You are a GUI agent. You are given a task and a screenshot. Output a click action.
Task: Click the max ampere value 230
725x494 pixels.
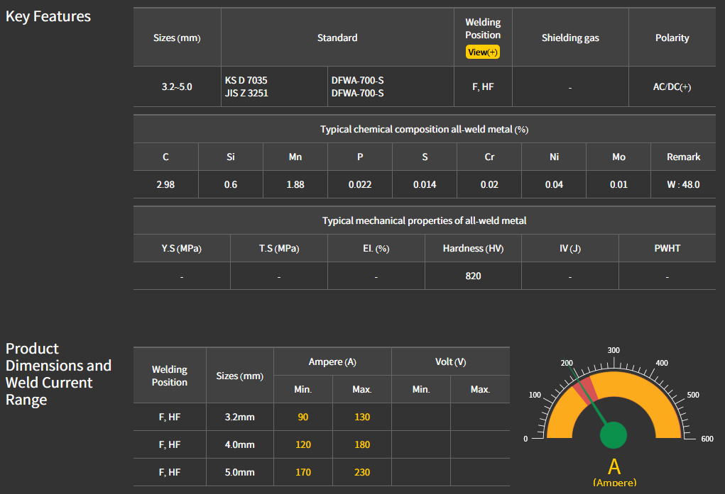coord(362,472)
